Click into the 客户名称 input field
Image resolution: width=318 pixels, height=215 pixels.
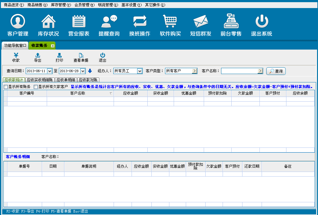coord(240,71)
